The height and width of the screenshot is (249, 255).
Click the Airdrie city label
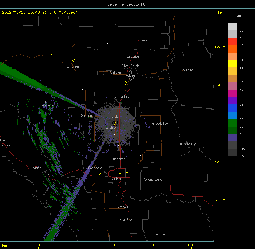[119, 159]
